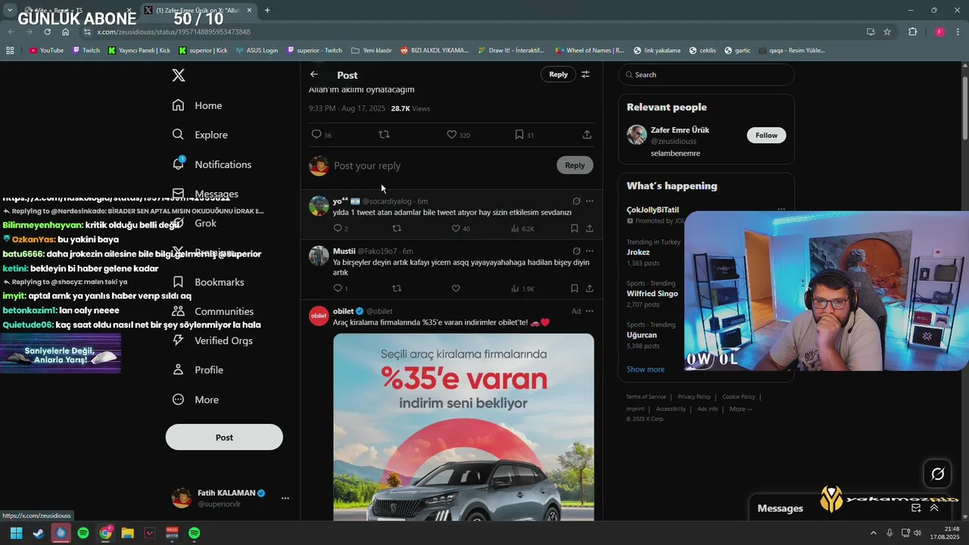969x545 pixels.
Task: Open Notifications with the bell icon
Action: (x=212, y=164)
